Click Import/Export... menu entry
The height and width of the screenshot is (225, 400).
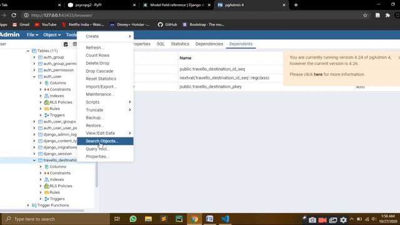click(105, 86)
